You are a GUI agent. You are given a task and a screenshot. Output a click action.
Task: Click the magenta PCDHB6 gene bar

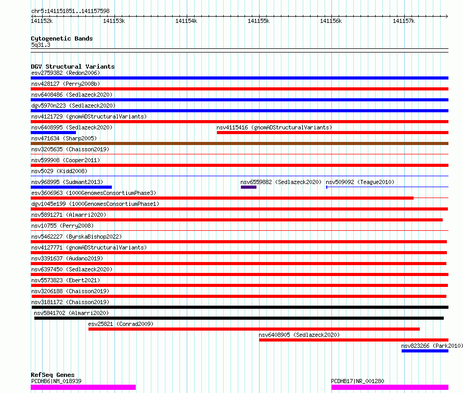(x=83, y=387)
